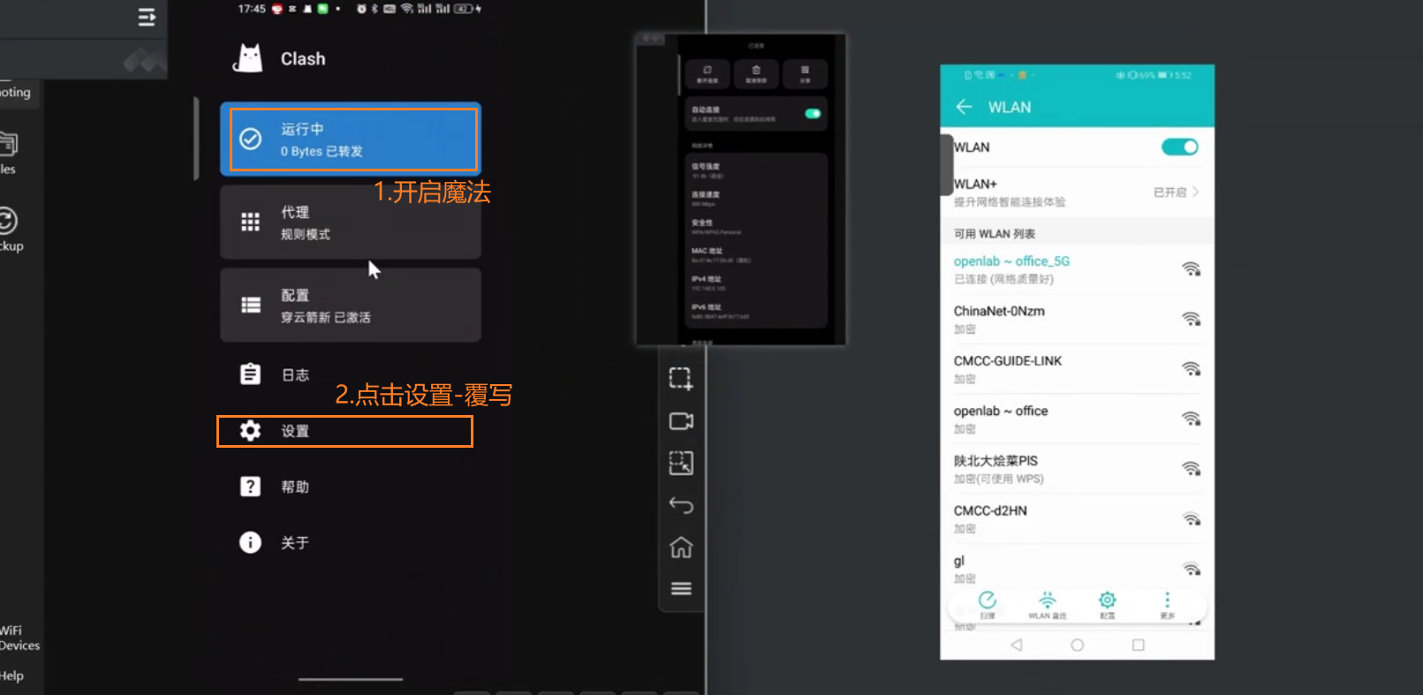Expand WLAN+ settings chevron
Viewport: 1423px width, 695px height.
[1195, 192]
